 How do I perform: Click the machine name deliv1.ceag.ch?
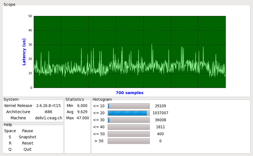tap(49, 118)
